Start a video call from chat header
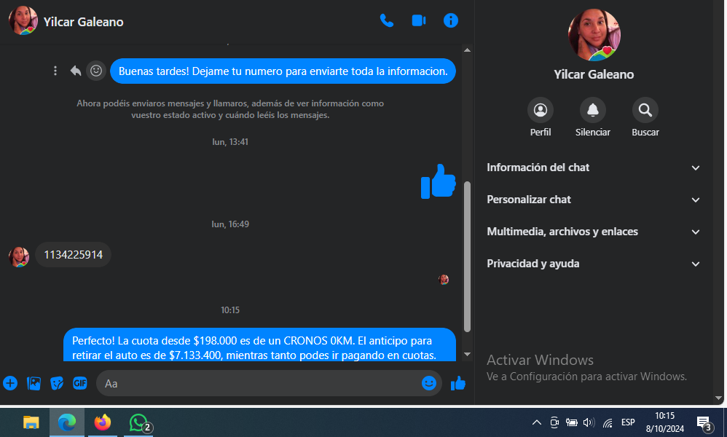727x437 pixels. coord(419,21)
